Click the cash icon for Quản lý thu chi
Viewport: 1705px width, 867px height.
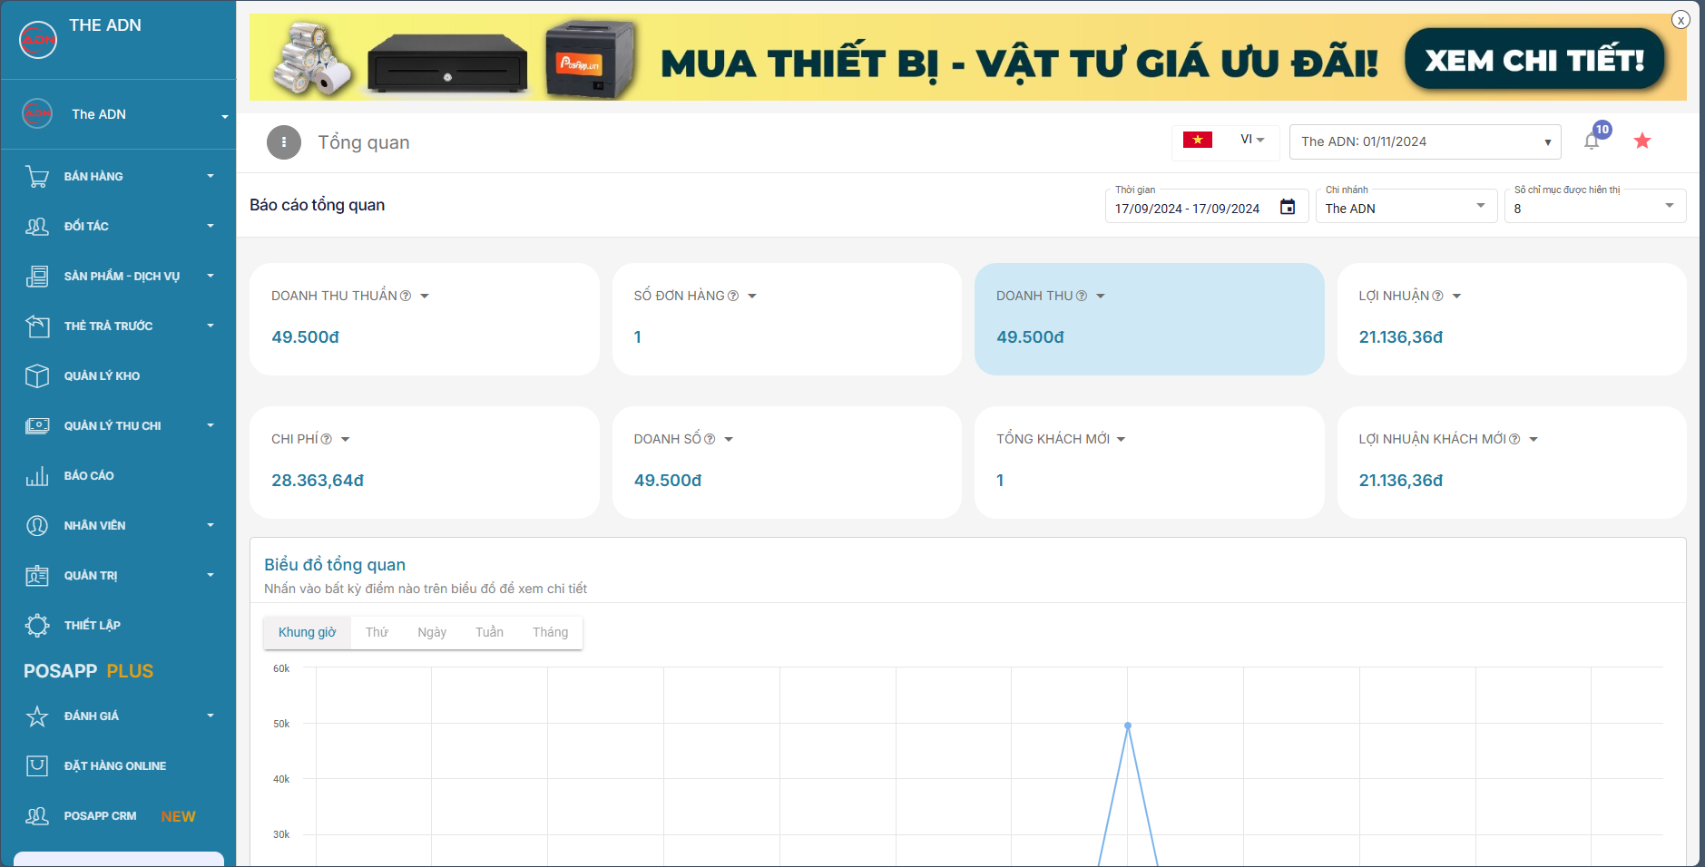(x=37, y=425)
